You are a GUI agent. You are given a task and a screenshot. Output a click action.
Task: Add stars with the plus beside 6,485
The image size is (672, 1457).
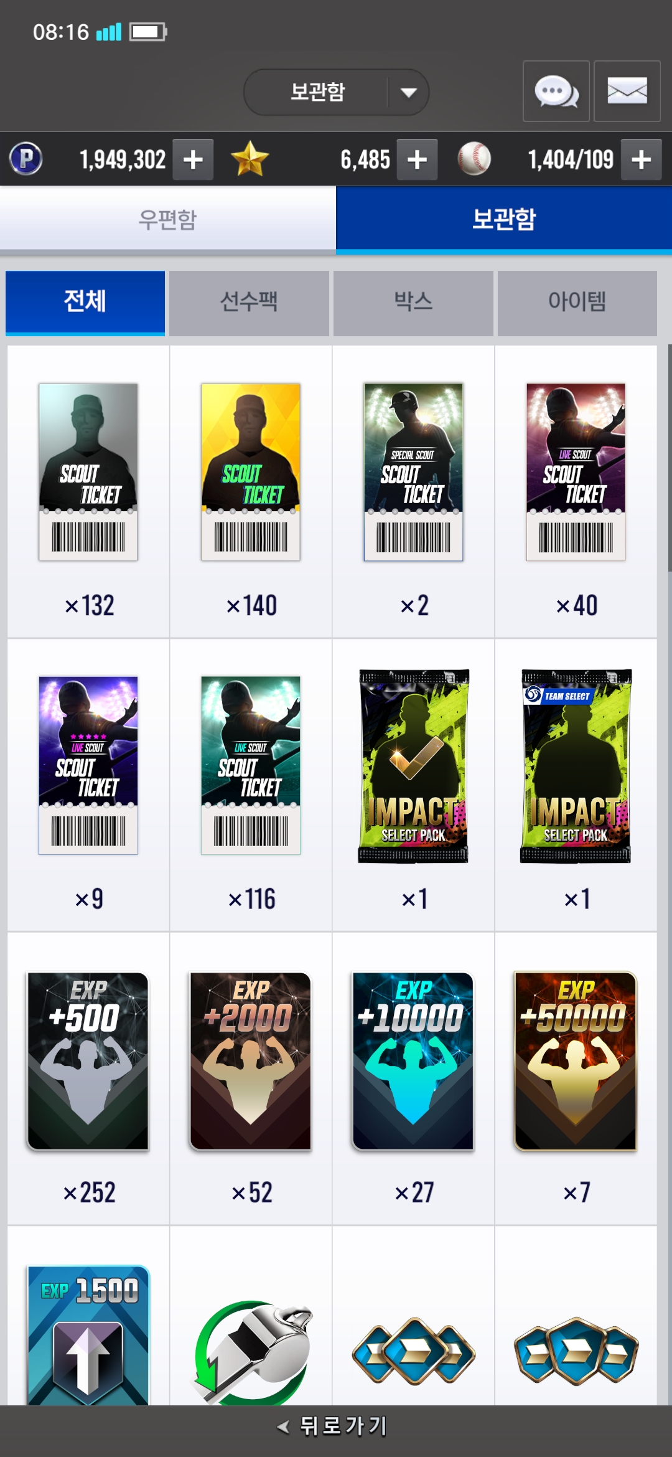pos(417,160)
